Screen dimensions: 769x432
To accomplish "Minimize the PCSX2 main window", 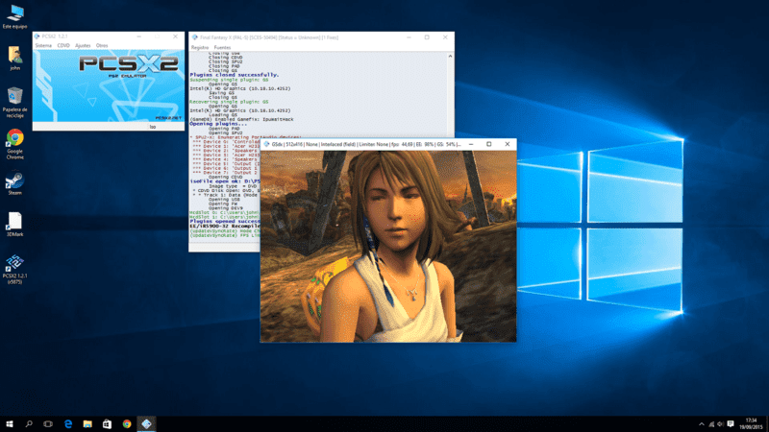I will point(139,36).
